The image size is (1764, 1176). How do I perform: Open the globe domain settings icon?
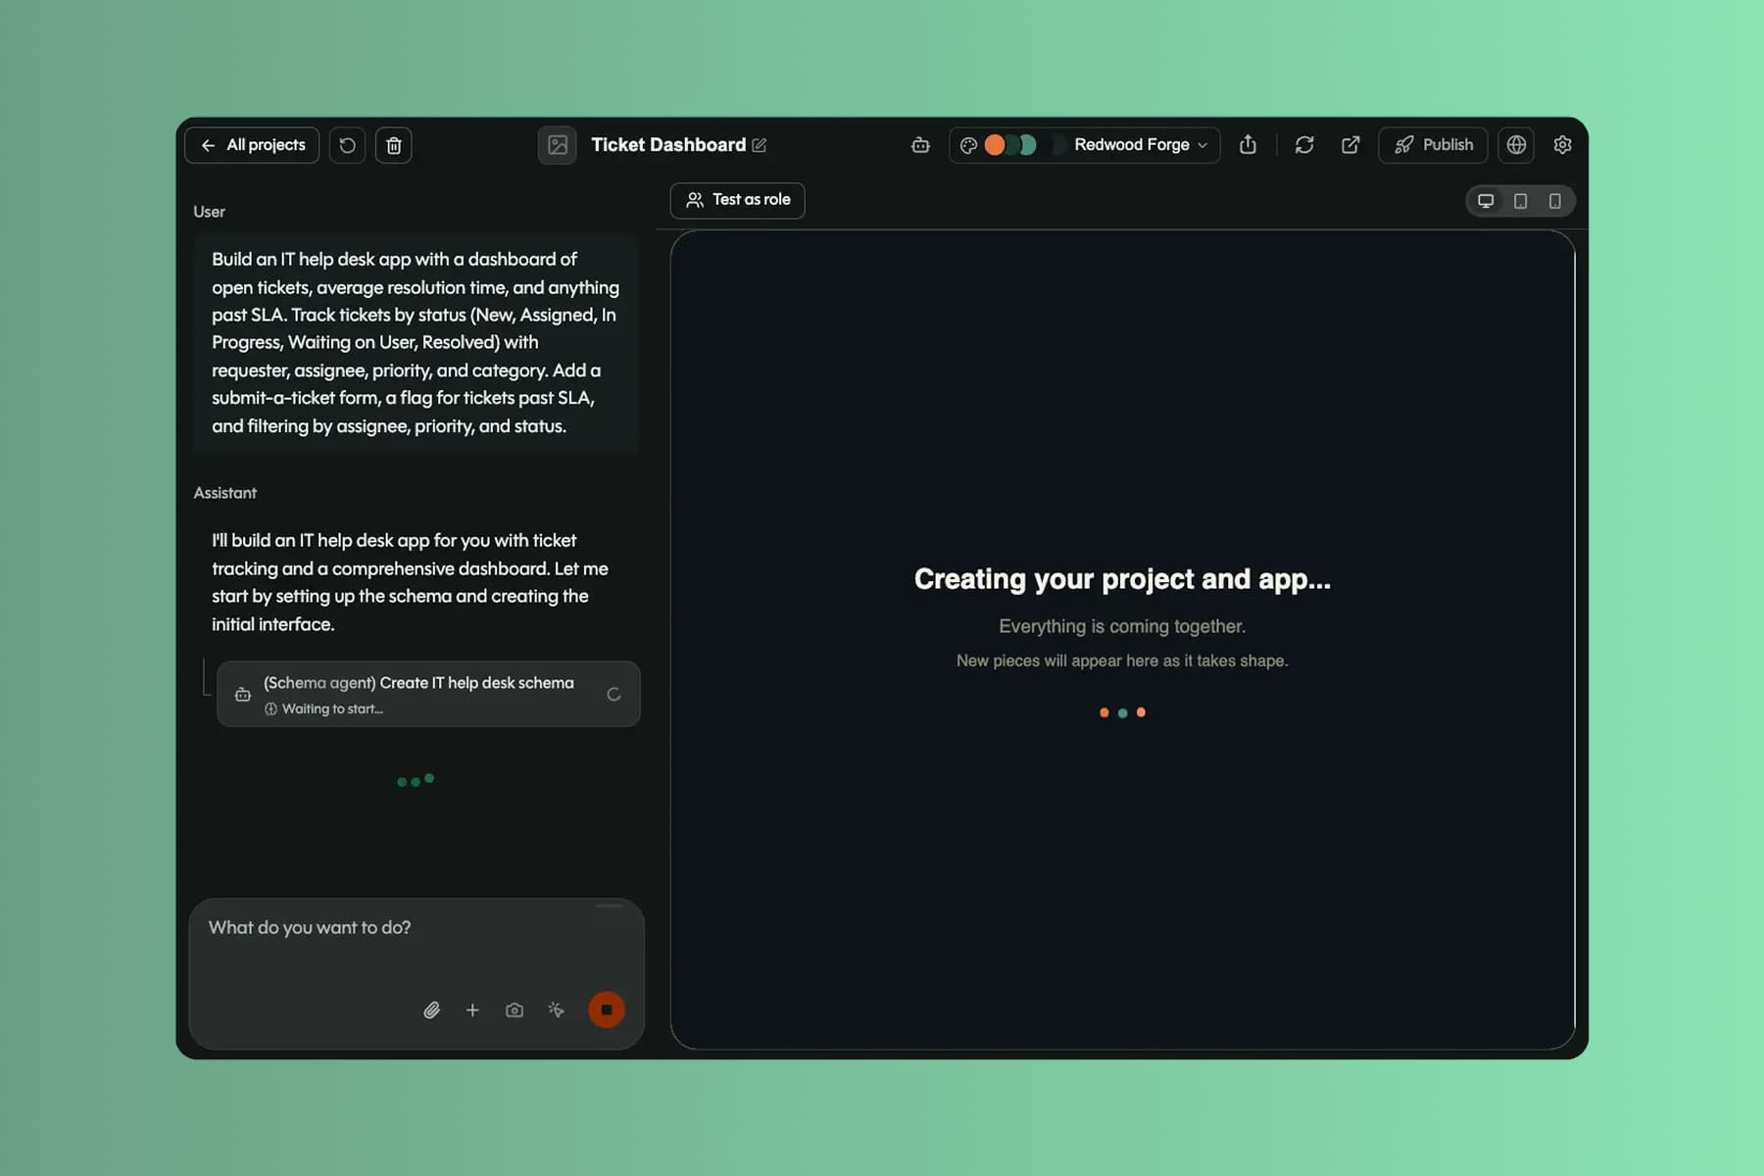click(1516, 145)
